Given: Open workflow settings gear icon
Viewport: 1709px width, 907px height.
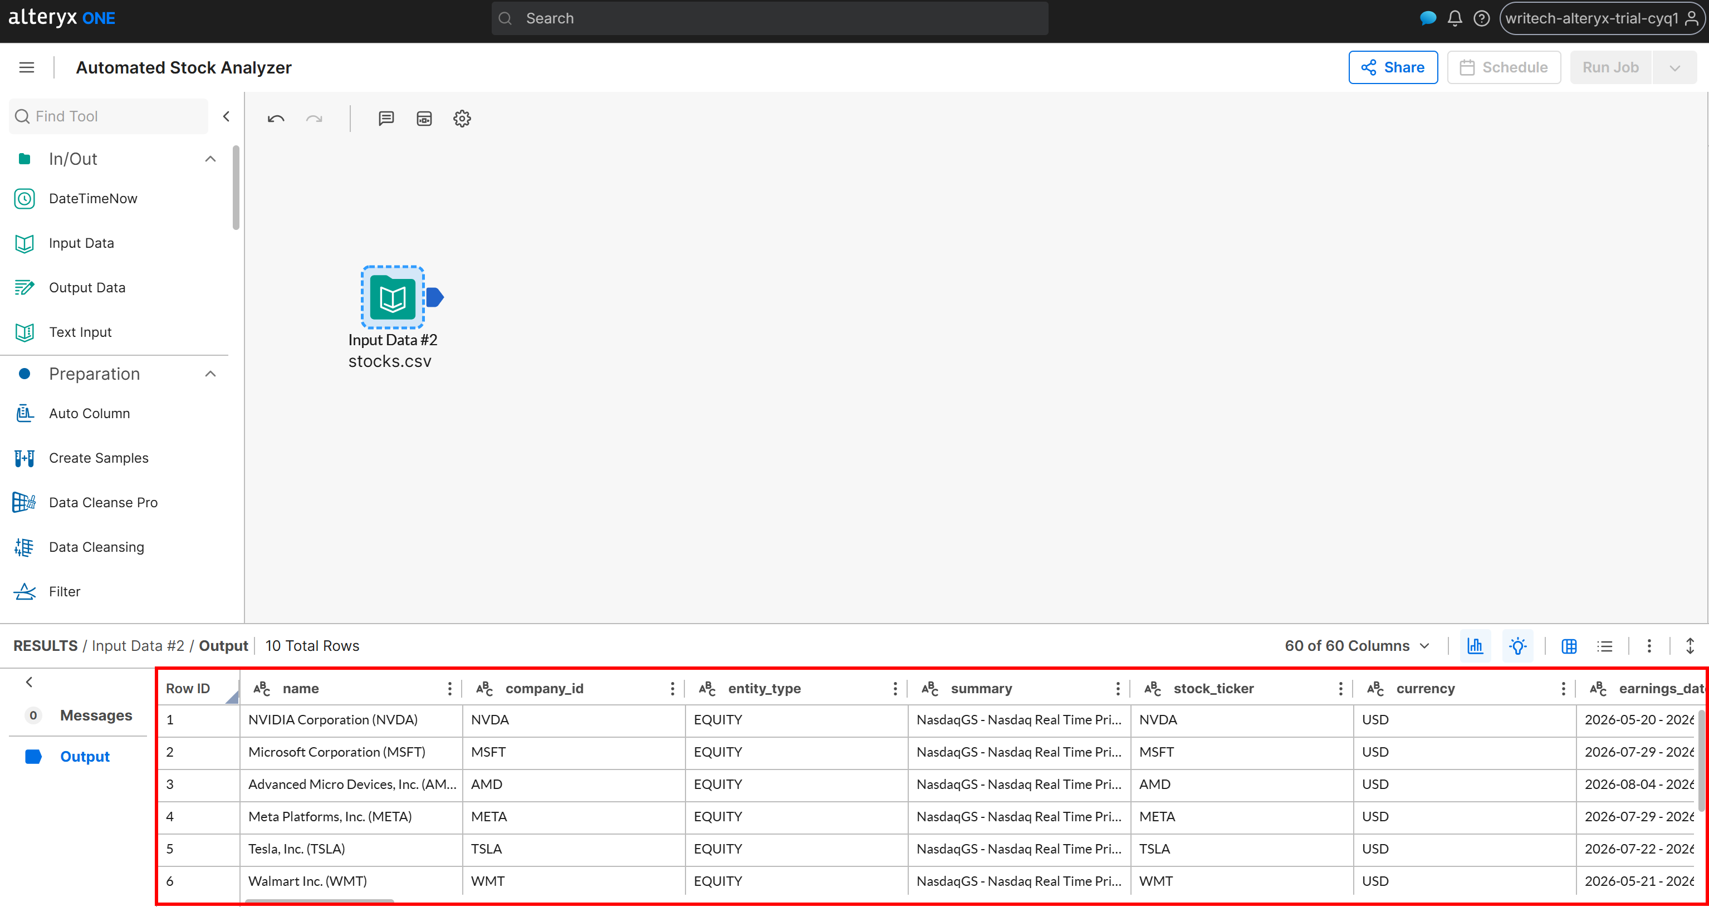Looking at the screenshot, I should 462,119.
